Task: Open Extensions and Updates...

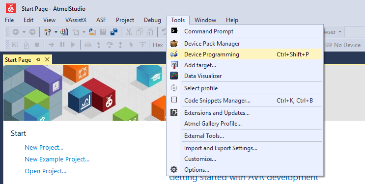Action: point(245,112)
